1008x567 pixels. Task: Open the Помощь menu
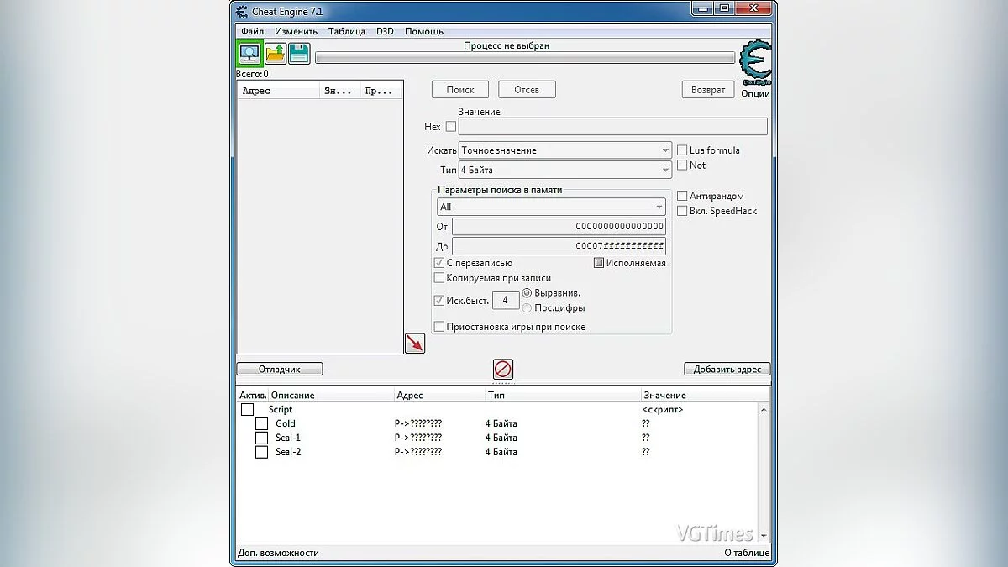point(424,31)
